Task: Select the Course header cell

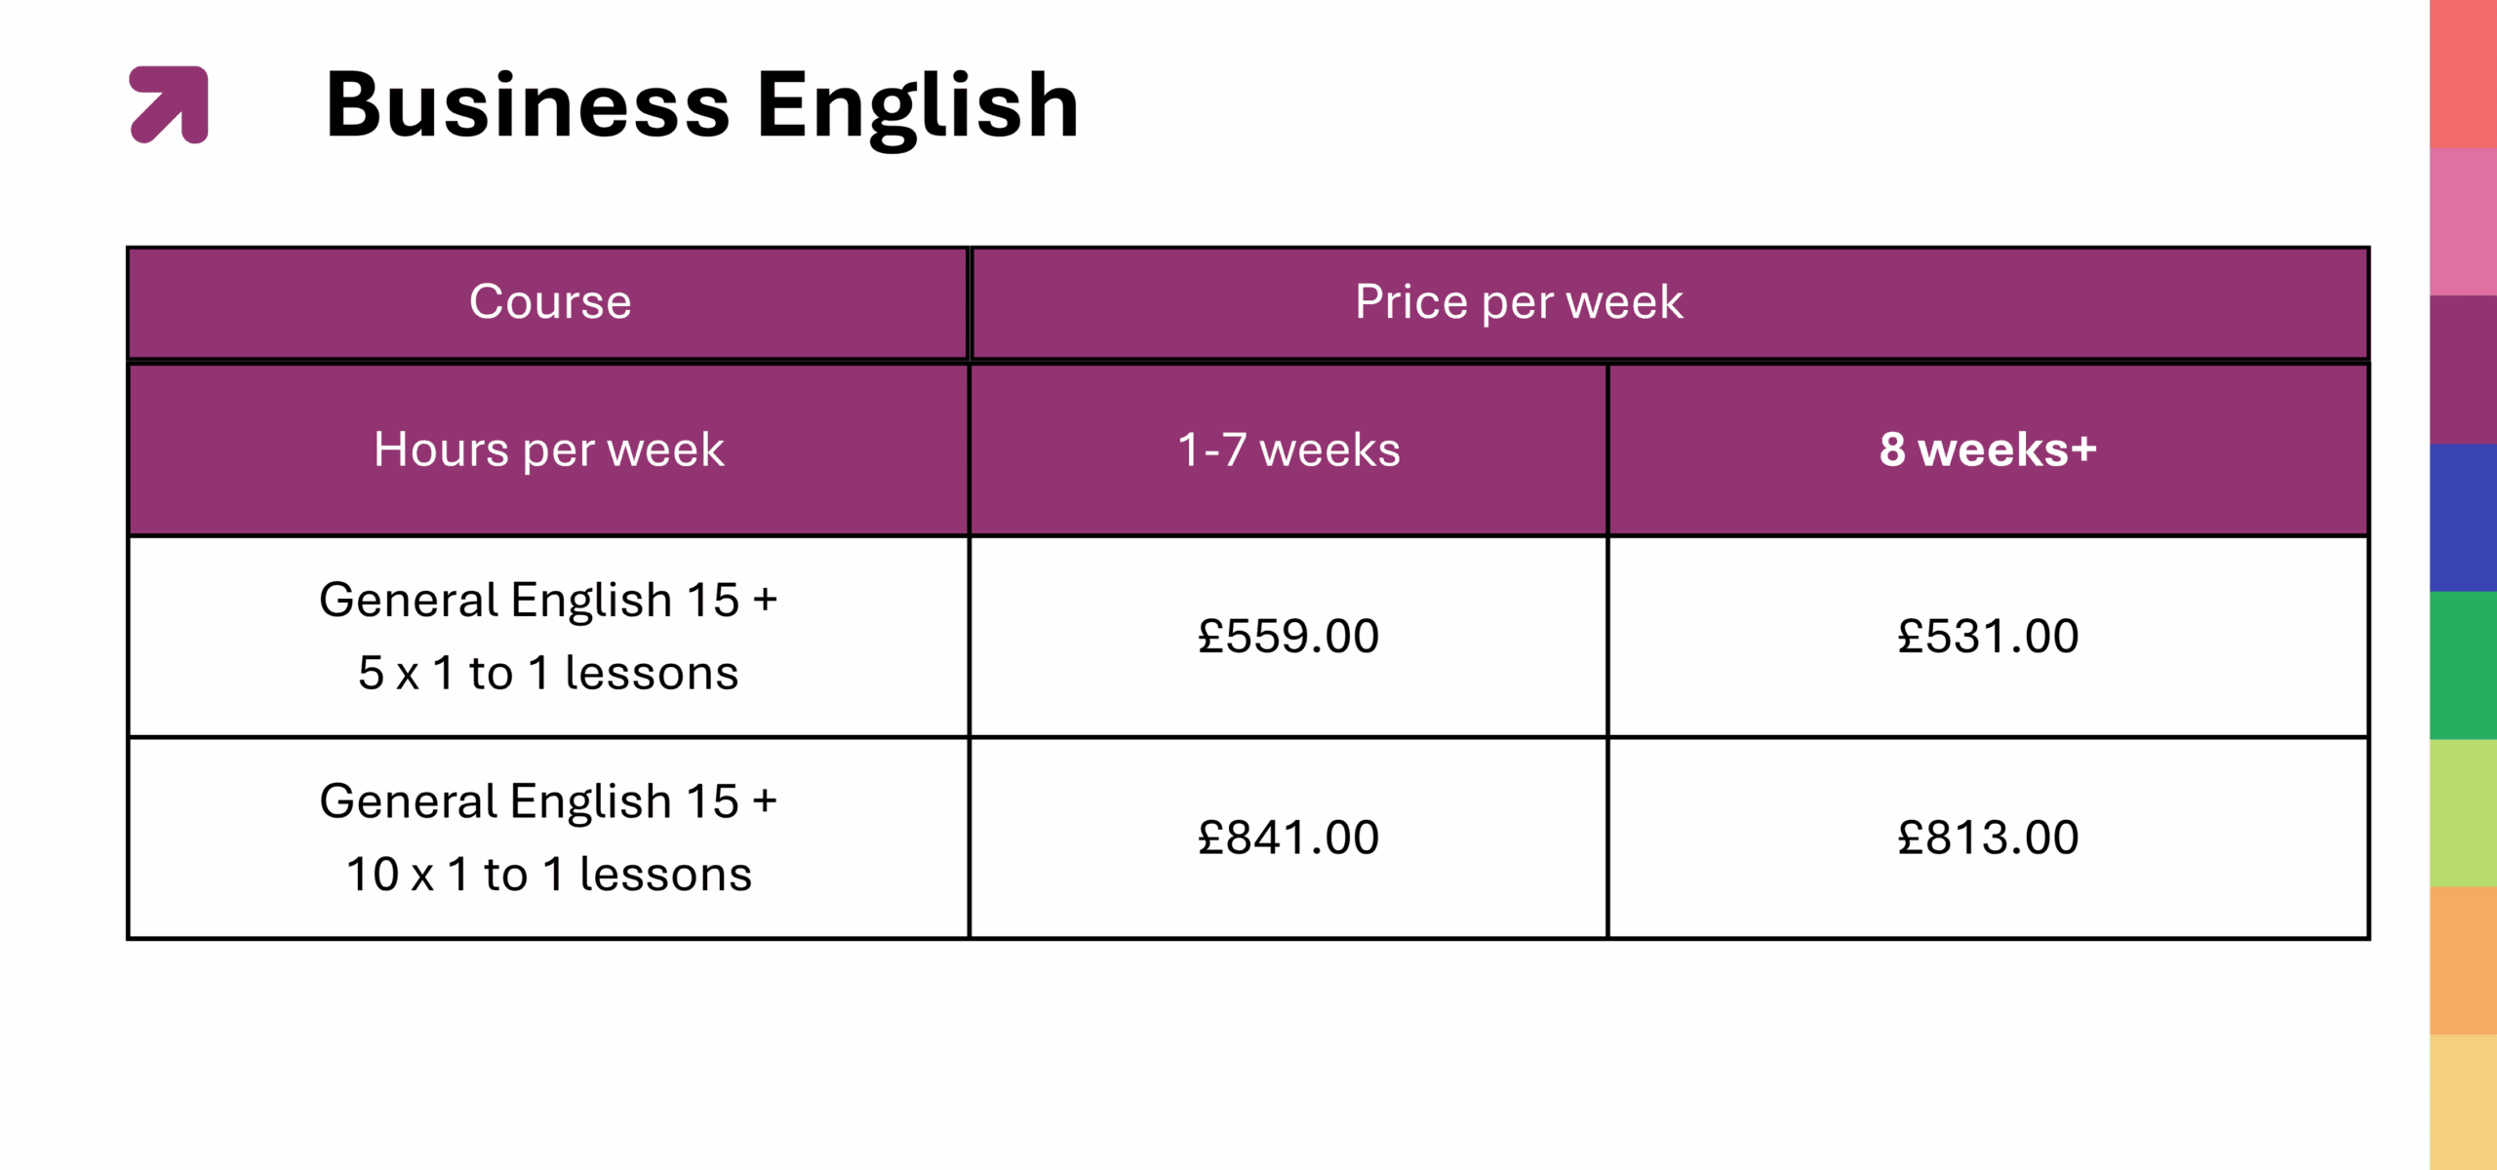Action: click(549, 302)
